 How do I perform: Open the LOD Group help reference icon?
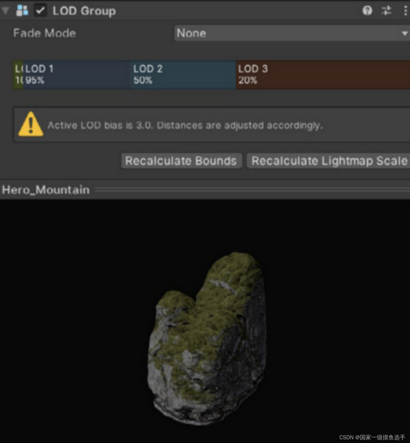click(x=367, y=11)
